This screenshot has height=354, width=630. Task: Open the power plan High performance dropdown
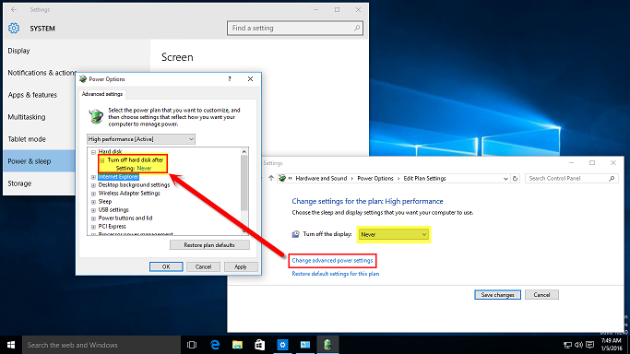[x=141, y=139]
